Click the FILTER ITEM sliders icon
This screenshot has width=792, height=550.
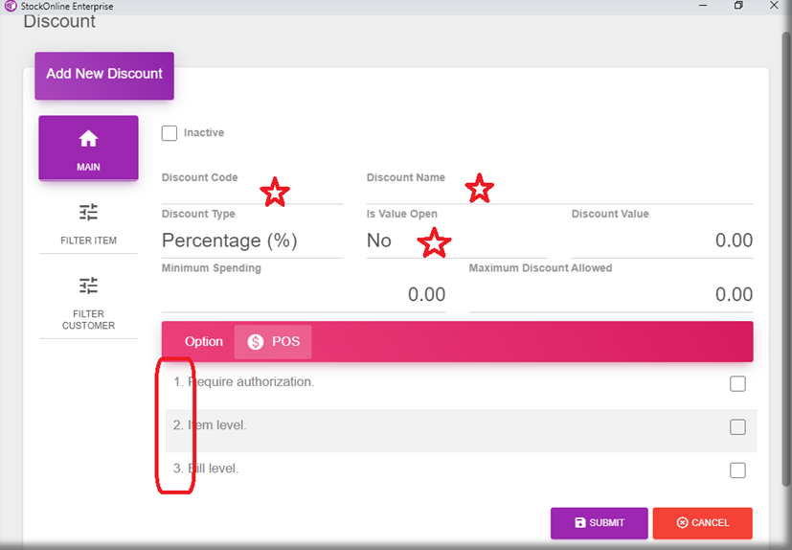pos(88,213)
